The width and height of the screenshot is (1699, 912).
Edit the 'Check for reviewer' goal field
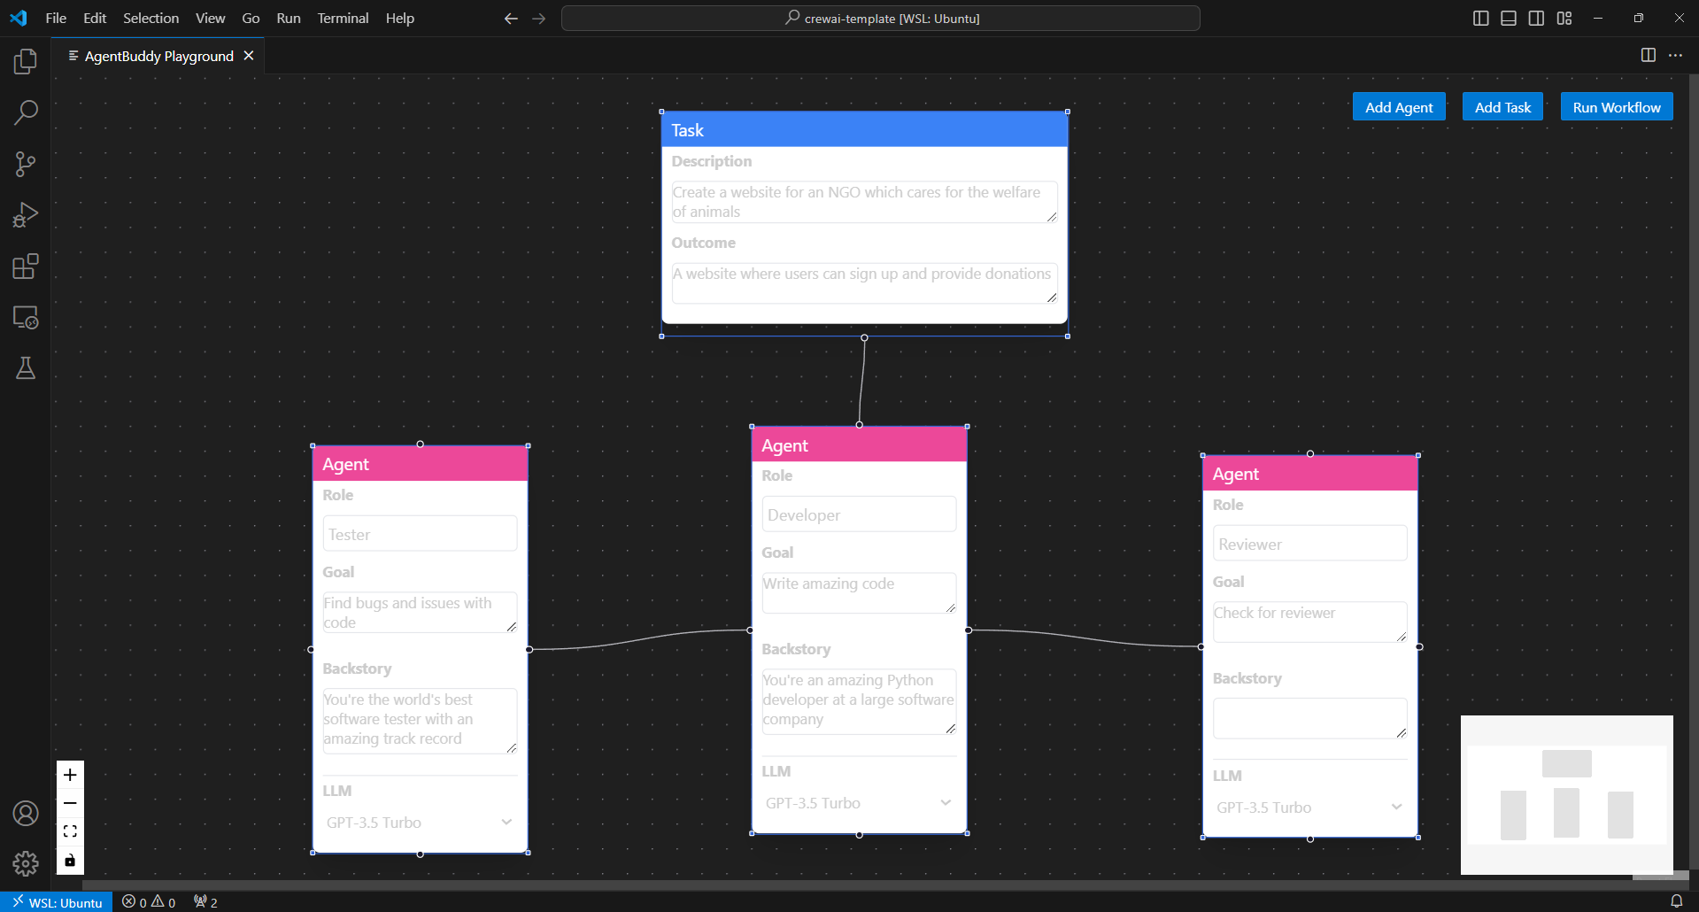tap(1309, 622)
